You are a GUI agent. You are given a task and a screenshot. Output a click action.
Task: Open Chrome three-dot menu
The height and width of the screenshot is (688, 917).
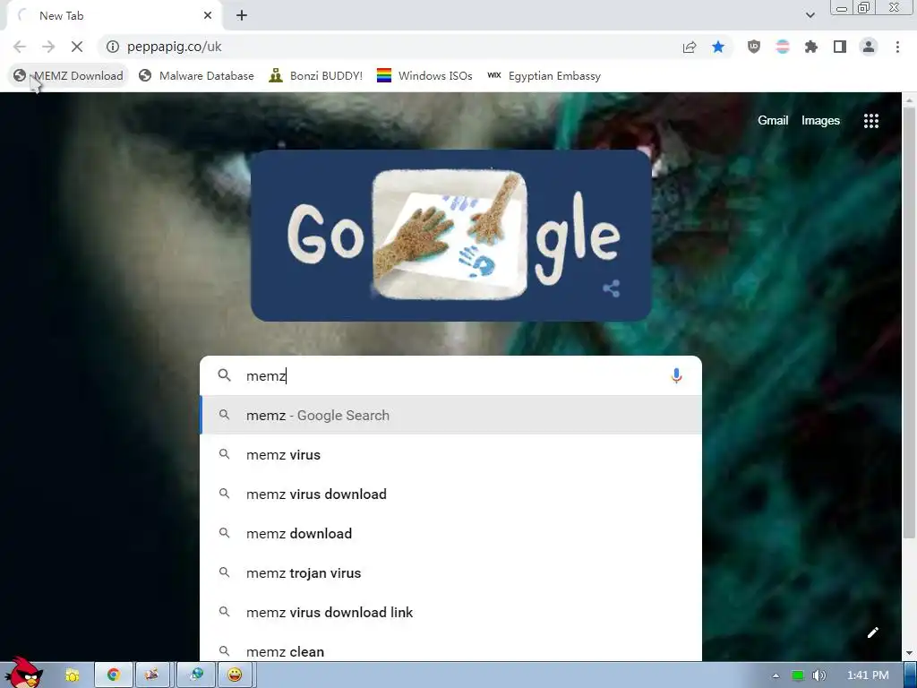click(897, 47)
